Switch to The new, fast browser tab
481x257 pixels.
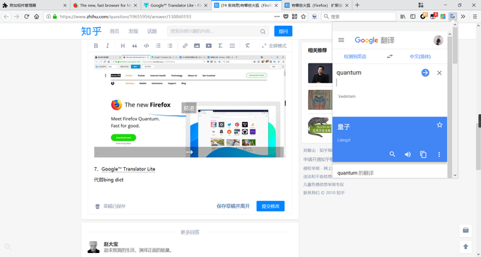[x=106, y=5]
